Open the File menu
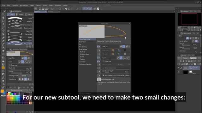 pyautogui.click(x=3, y=5)
